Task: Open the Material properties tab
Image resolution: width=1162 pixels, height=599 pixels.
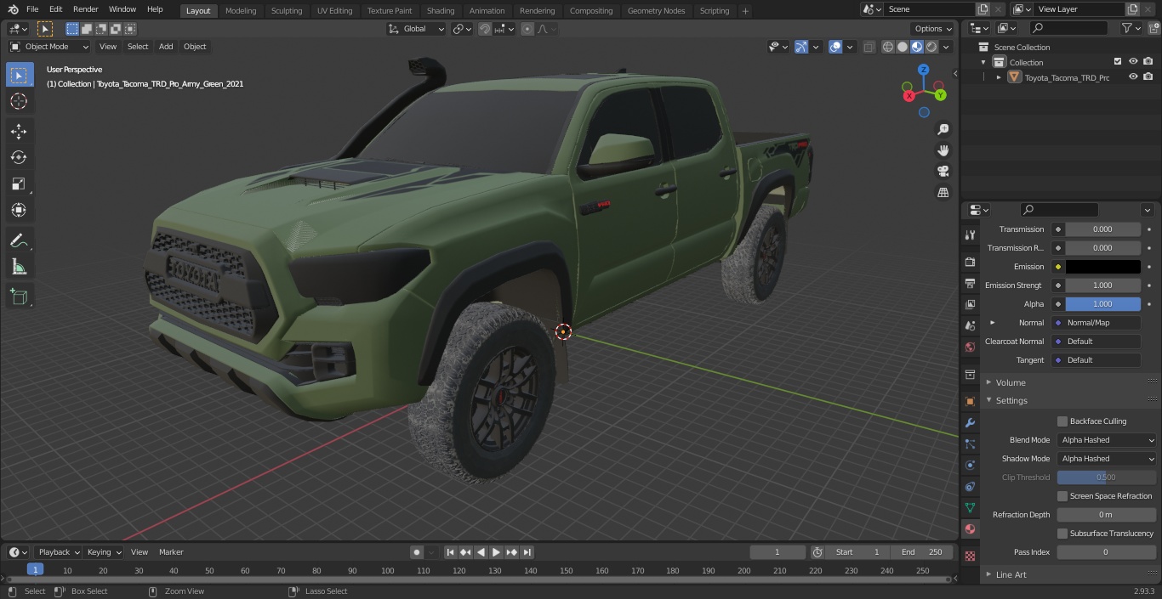Action: [970, 528]
